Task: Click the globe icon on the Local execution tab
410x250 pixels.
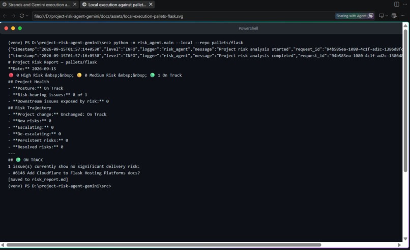Action: 84,5
